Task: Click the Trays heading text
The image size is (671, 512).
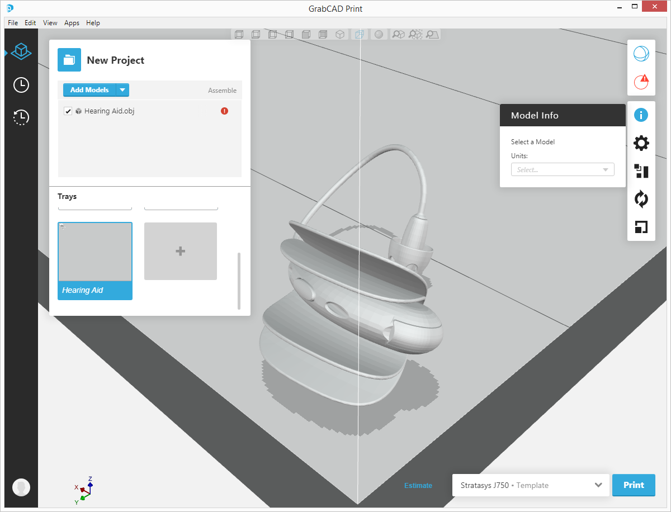Action: [x=67, y=197]
